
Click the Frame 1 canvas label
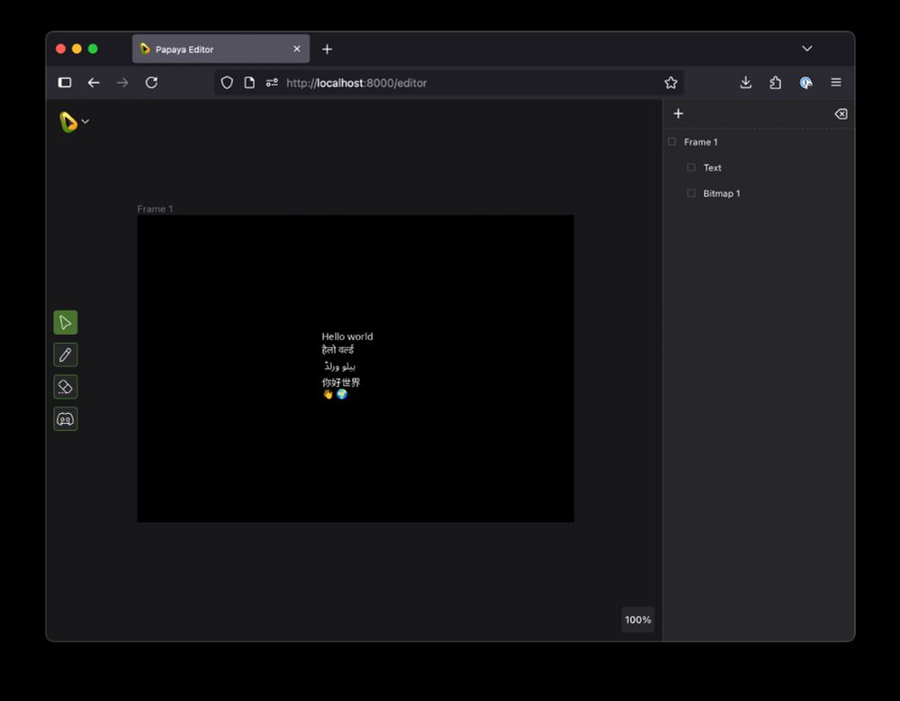[155, 209]
